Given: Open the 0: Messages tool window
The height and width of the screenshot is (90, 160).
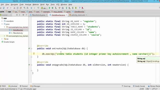Looking at the screenshot, I should tap(35, 86).
